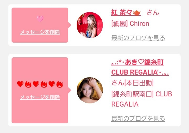
Task: Click the last fire emoji in the row
Action: 60,84
